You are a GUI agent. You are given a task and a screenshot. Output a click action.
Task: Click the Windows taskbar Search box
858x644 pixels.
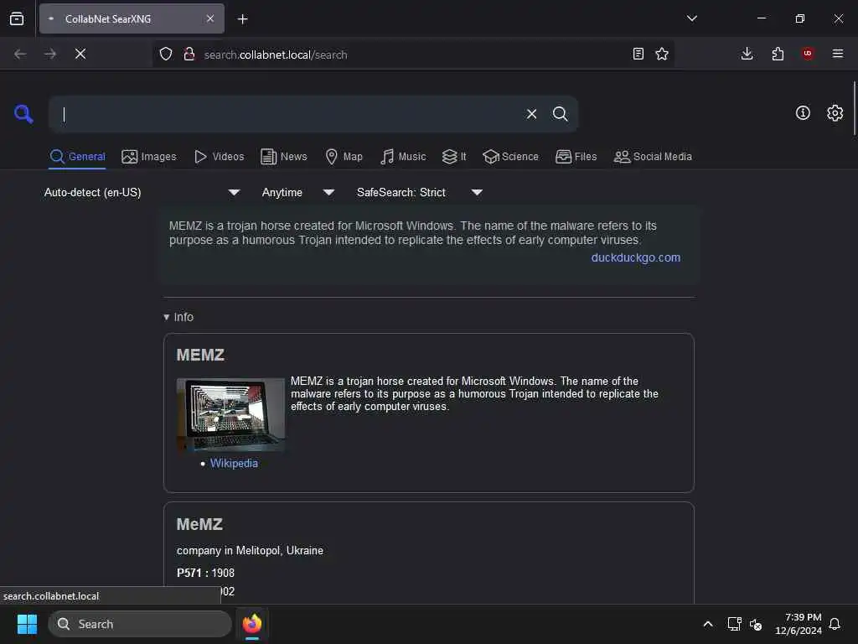coord(140,624)
